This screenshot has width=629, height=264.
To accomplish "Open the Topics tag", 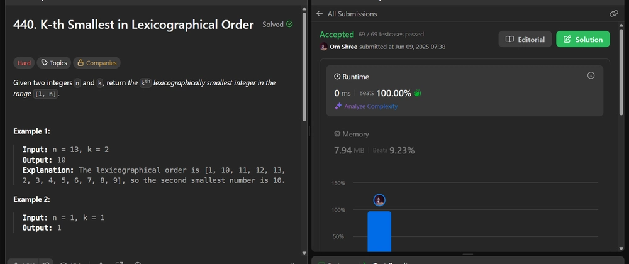I will [x=53, y=63].
